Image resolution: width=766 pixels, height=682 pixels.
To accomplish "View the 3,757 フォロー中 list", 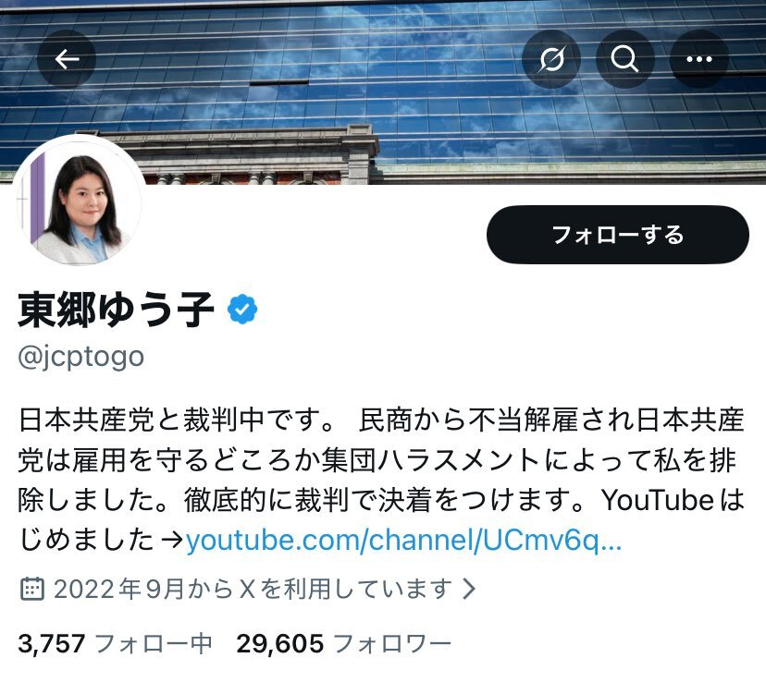I will [x=115, y=643].
